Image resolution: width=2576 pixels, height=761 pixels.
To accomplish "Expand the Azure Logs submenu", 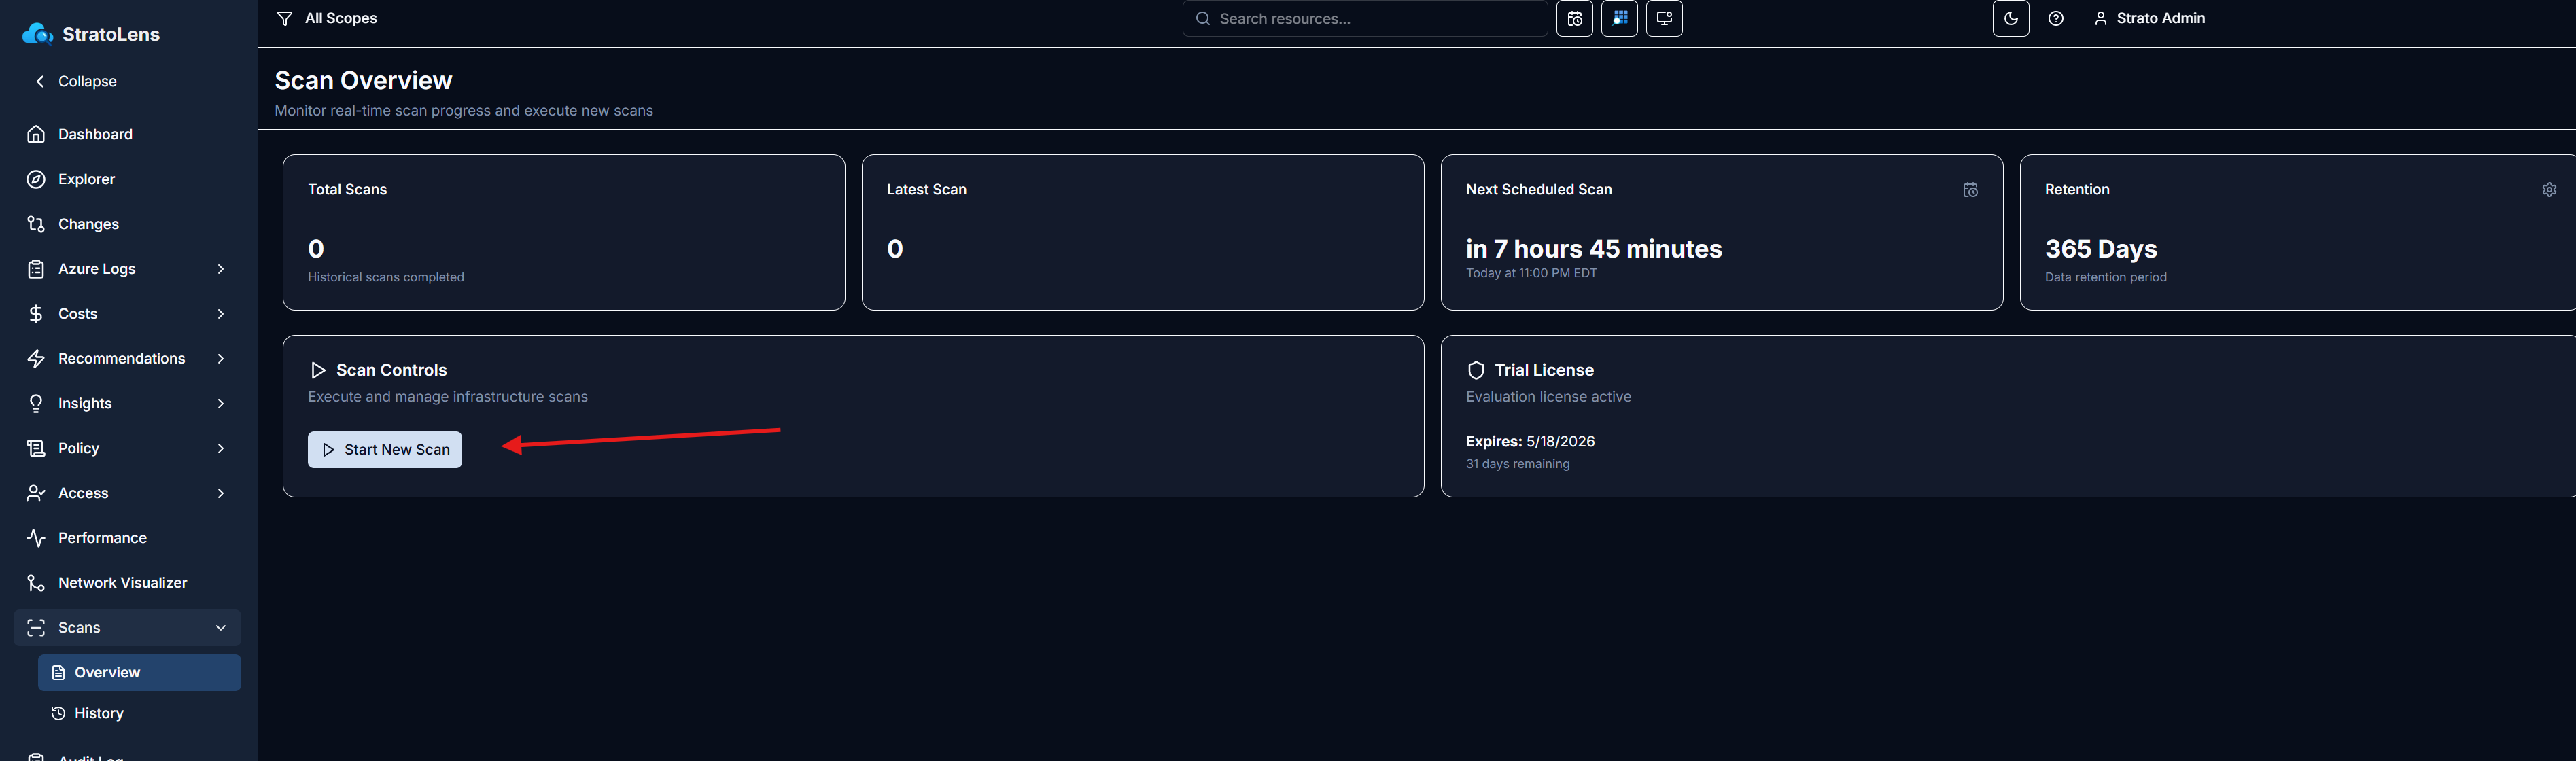I will [220, 269].
